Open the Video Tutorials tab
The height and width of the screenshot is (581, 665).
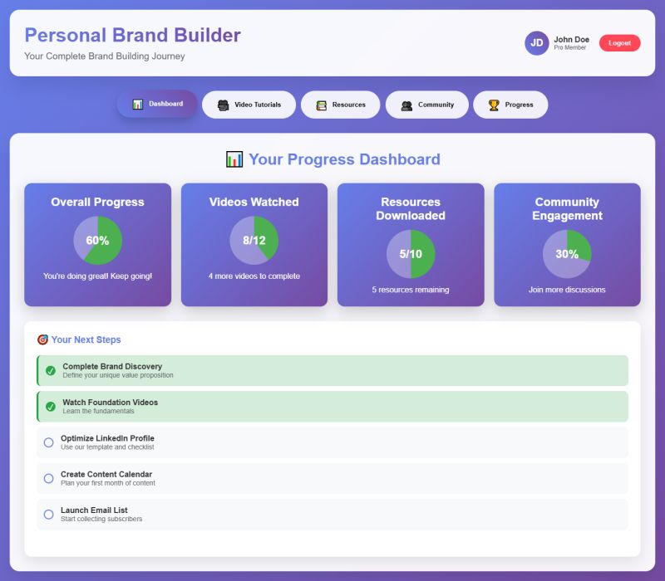coord(249,105)
